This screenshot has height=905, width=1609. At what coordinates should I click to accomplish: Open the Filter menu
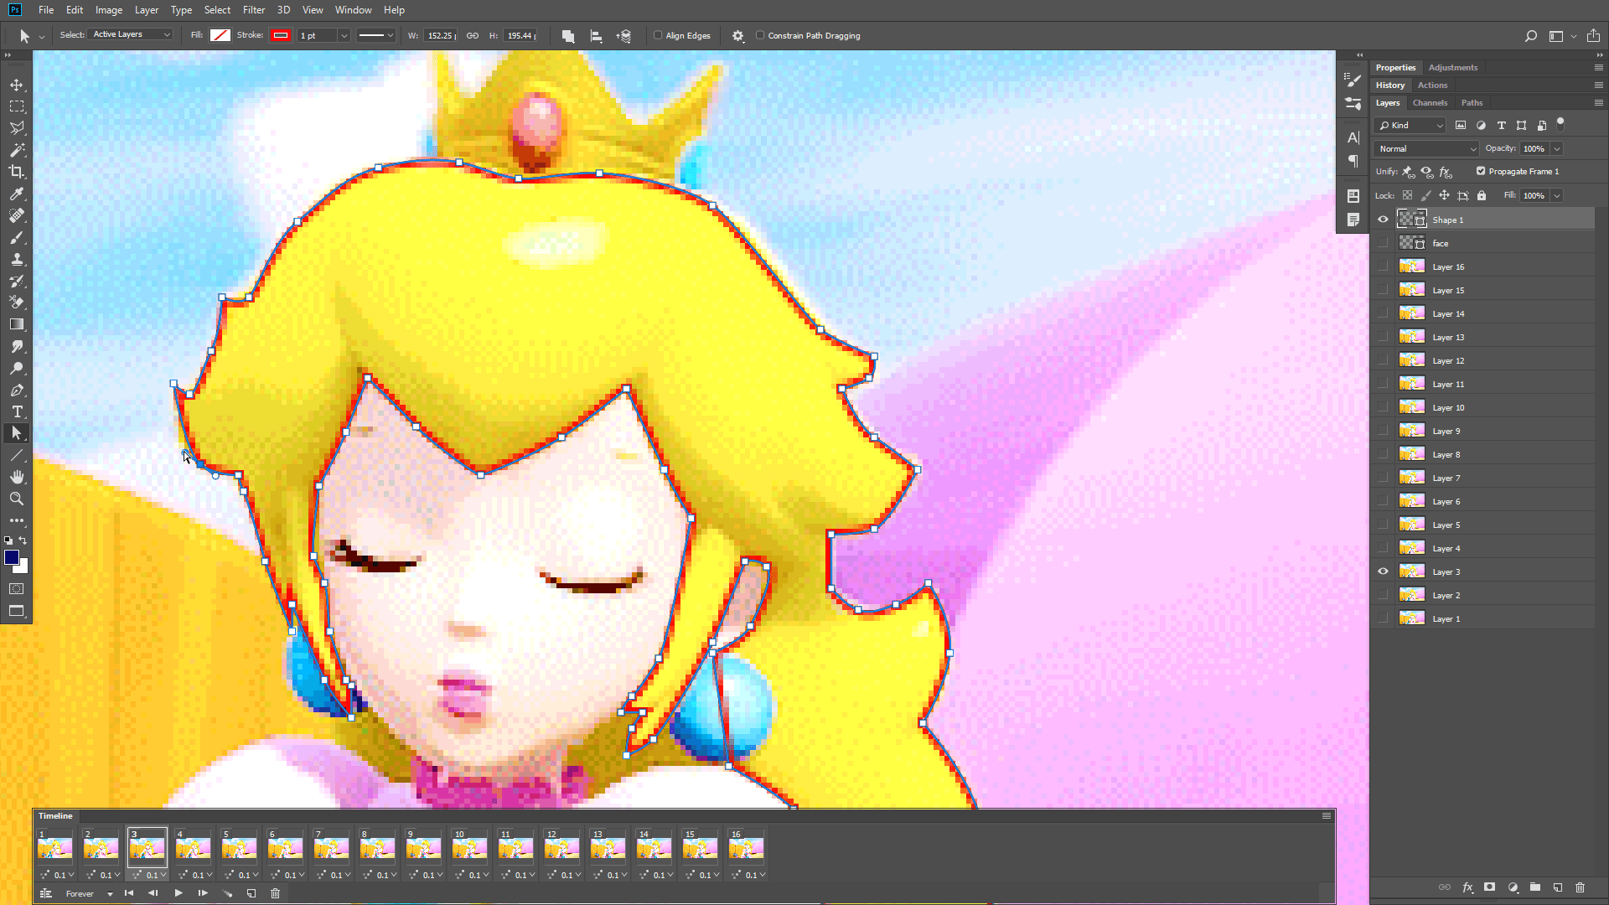point(253,10)
